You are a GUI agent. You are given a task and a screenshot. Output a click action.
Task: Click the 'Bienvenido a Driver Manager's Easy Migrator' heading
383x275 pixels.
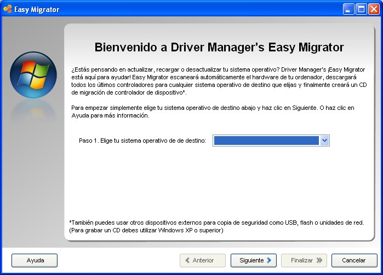pyautogui.click(x=219, y=48)
